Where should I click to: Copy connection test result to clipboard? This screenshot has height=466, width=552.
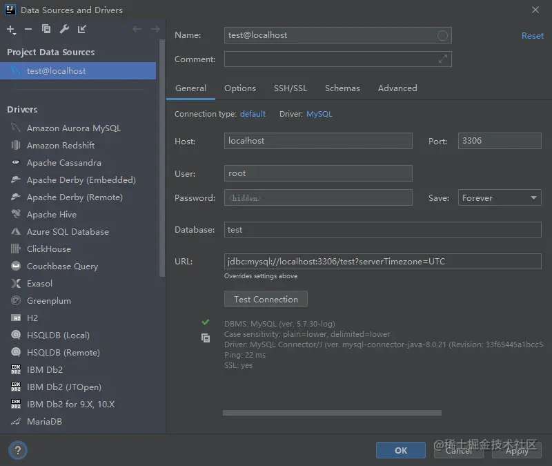(206, 338)
